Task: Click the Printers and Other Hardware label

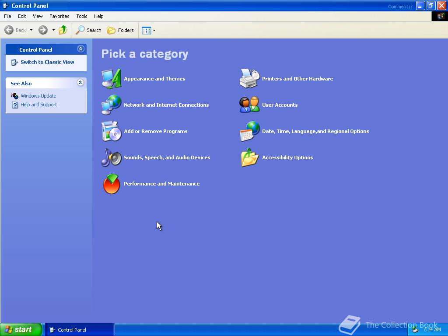Action: pyautogui.click(x=297, y=79)
